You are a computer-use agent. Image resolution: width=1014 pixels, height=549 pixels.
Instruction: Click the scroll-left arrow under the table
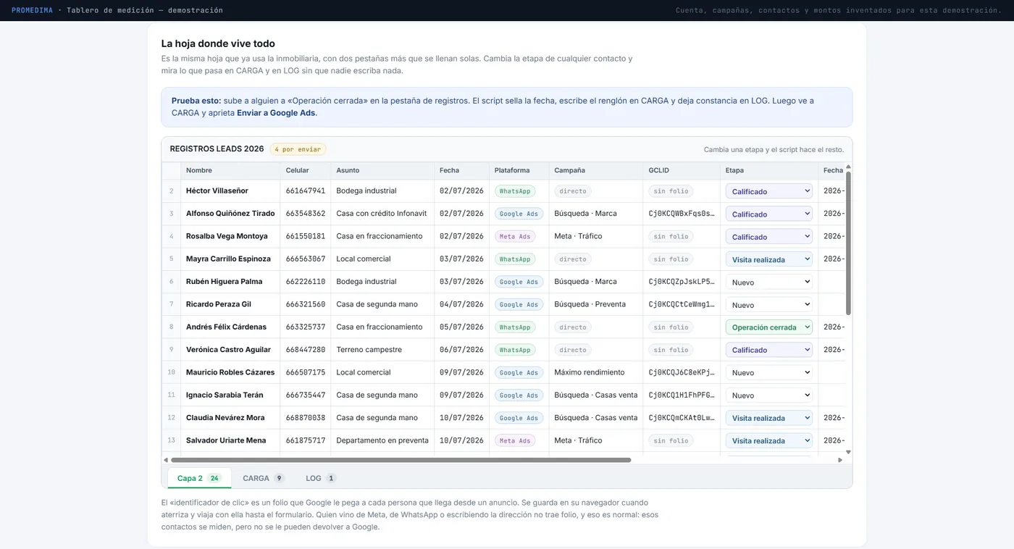166,460
